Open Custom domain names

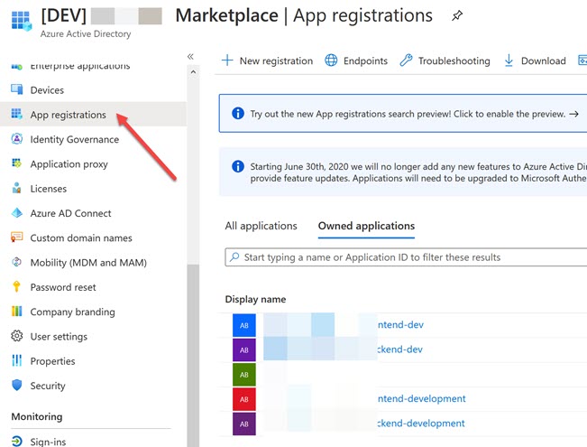coord(81,238)
